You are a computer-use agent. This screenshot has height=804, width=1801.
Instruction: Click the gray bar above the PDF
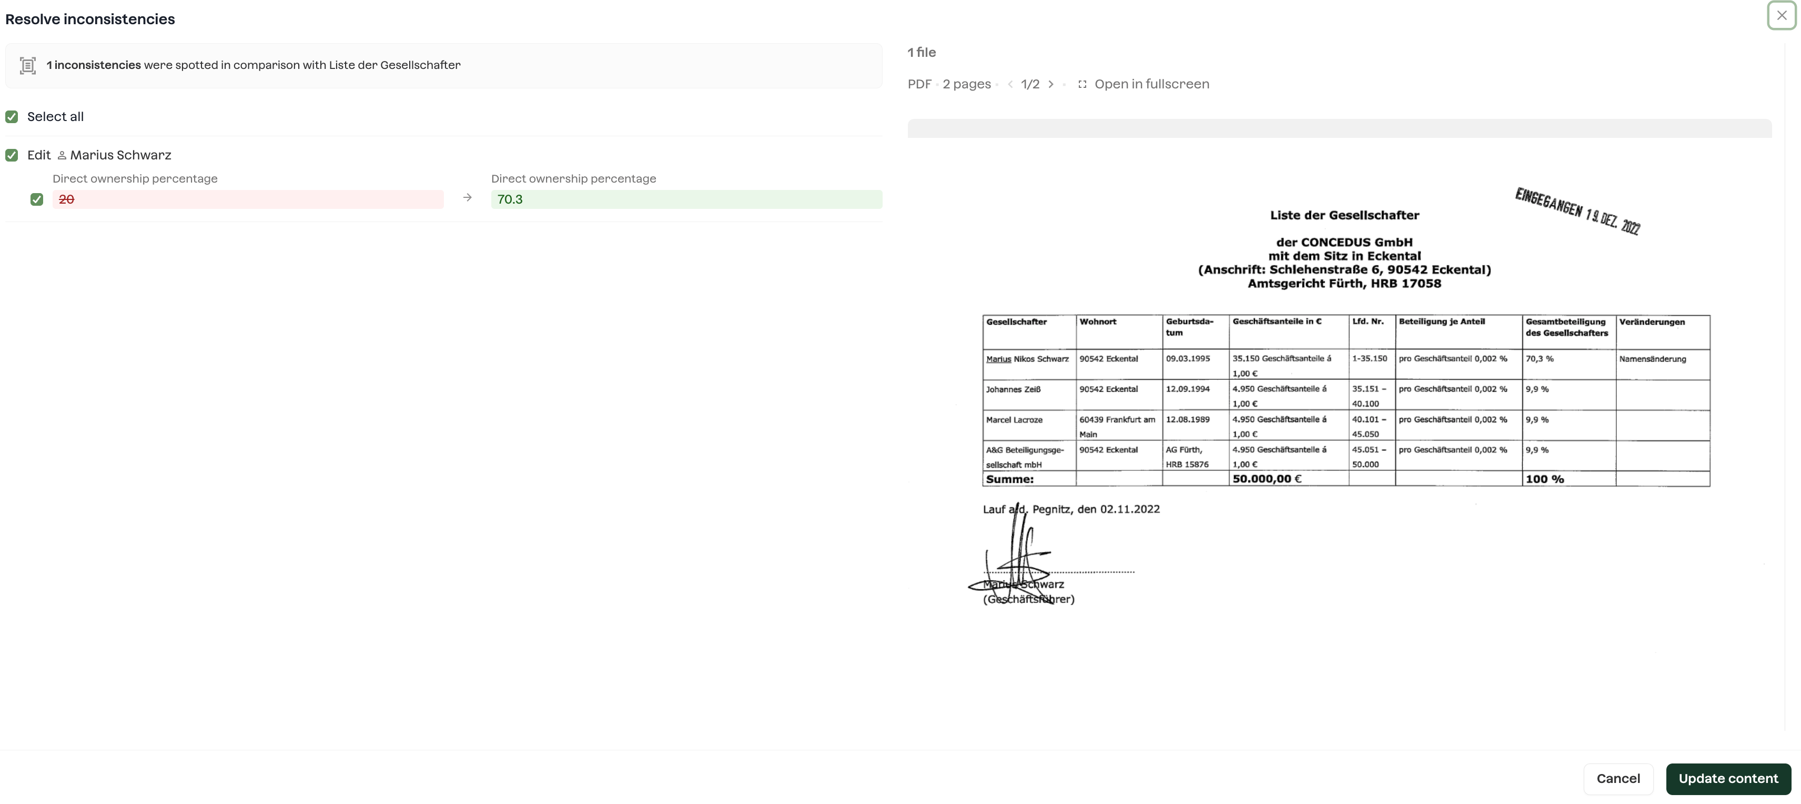[x=1339, y=128]
